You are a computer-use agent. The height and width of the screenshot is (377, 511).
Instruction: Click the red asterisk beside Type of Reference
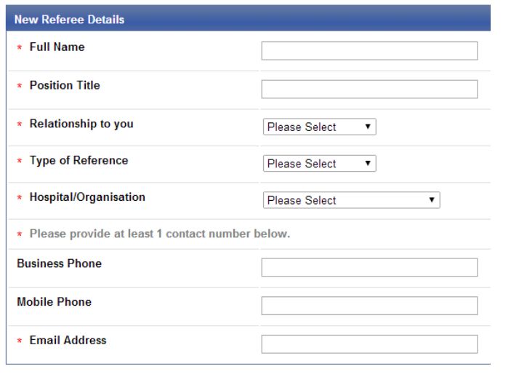[x=20, y=161]
